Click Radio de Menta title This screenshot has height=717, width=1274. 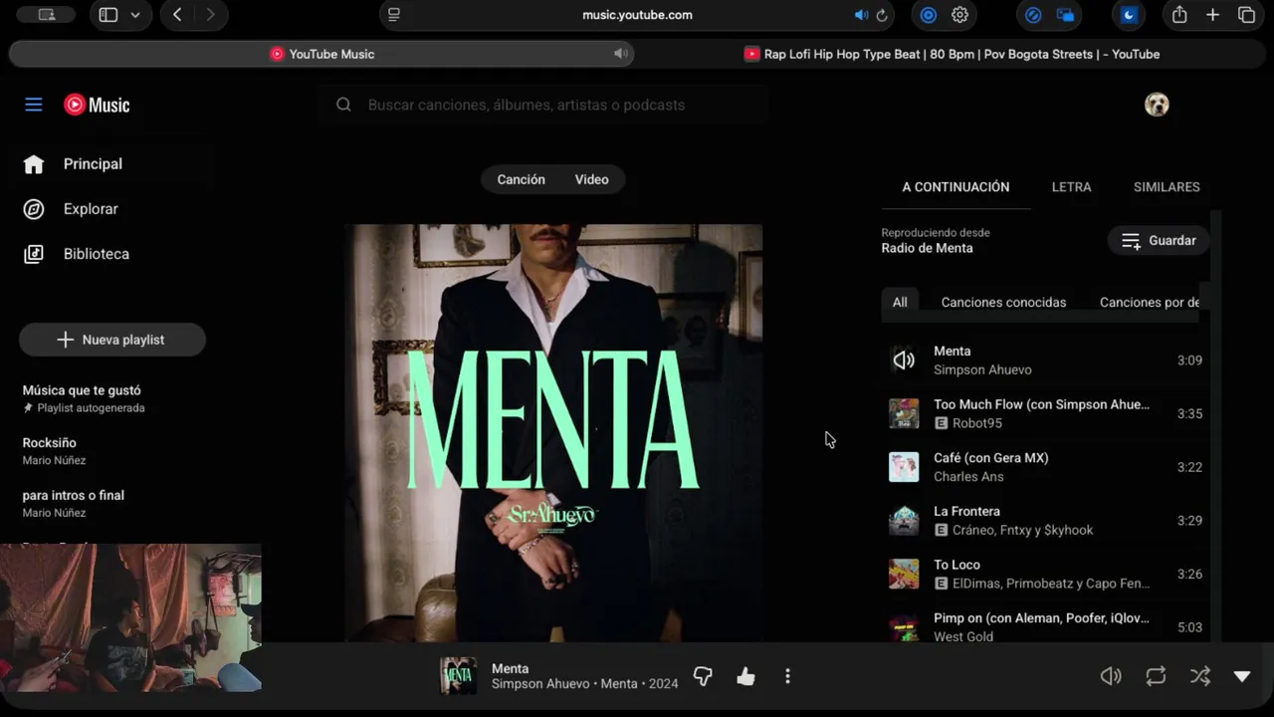pos(927,248)
